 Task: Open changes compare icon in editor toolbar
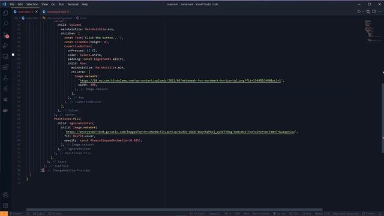(x=368, y=11)
